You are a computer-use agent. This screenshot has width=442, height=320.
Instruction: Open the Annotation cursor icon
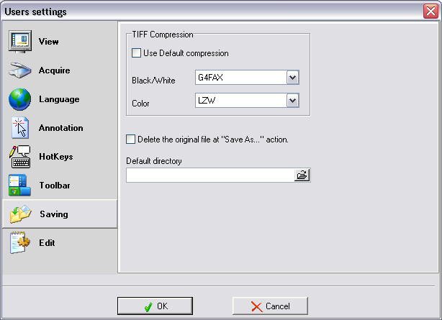pyautogui.click(x=19, y=128)
